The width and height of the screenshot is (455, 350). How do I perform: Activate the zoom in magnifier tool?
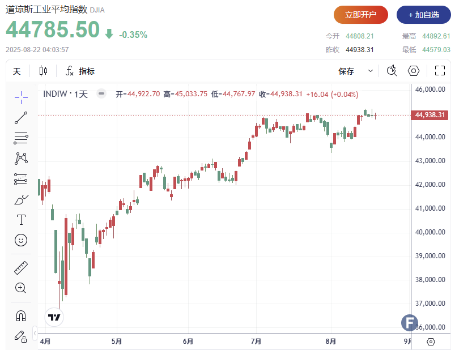[x=20, y=288]
